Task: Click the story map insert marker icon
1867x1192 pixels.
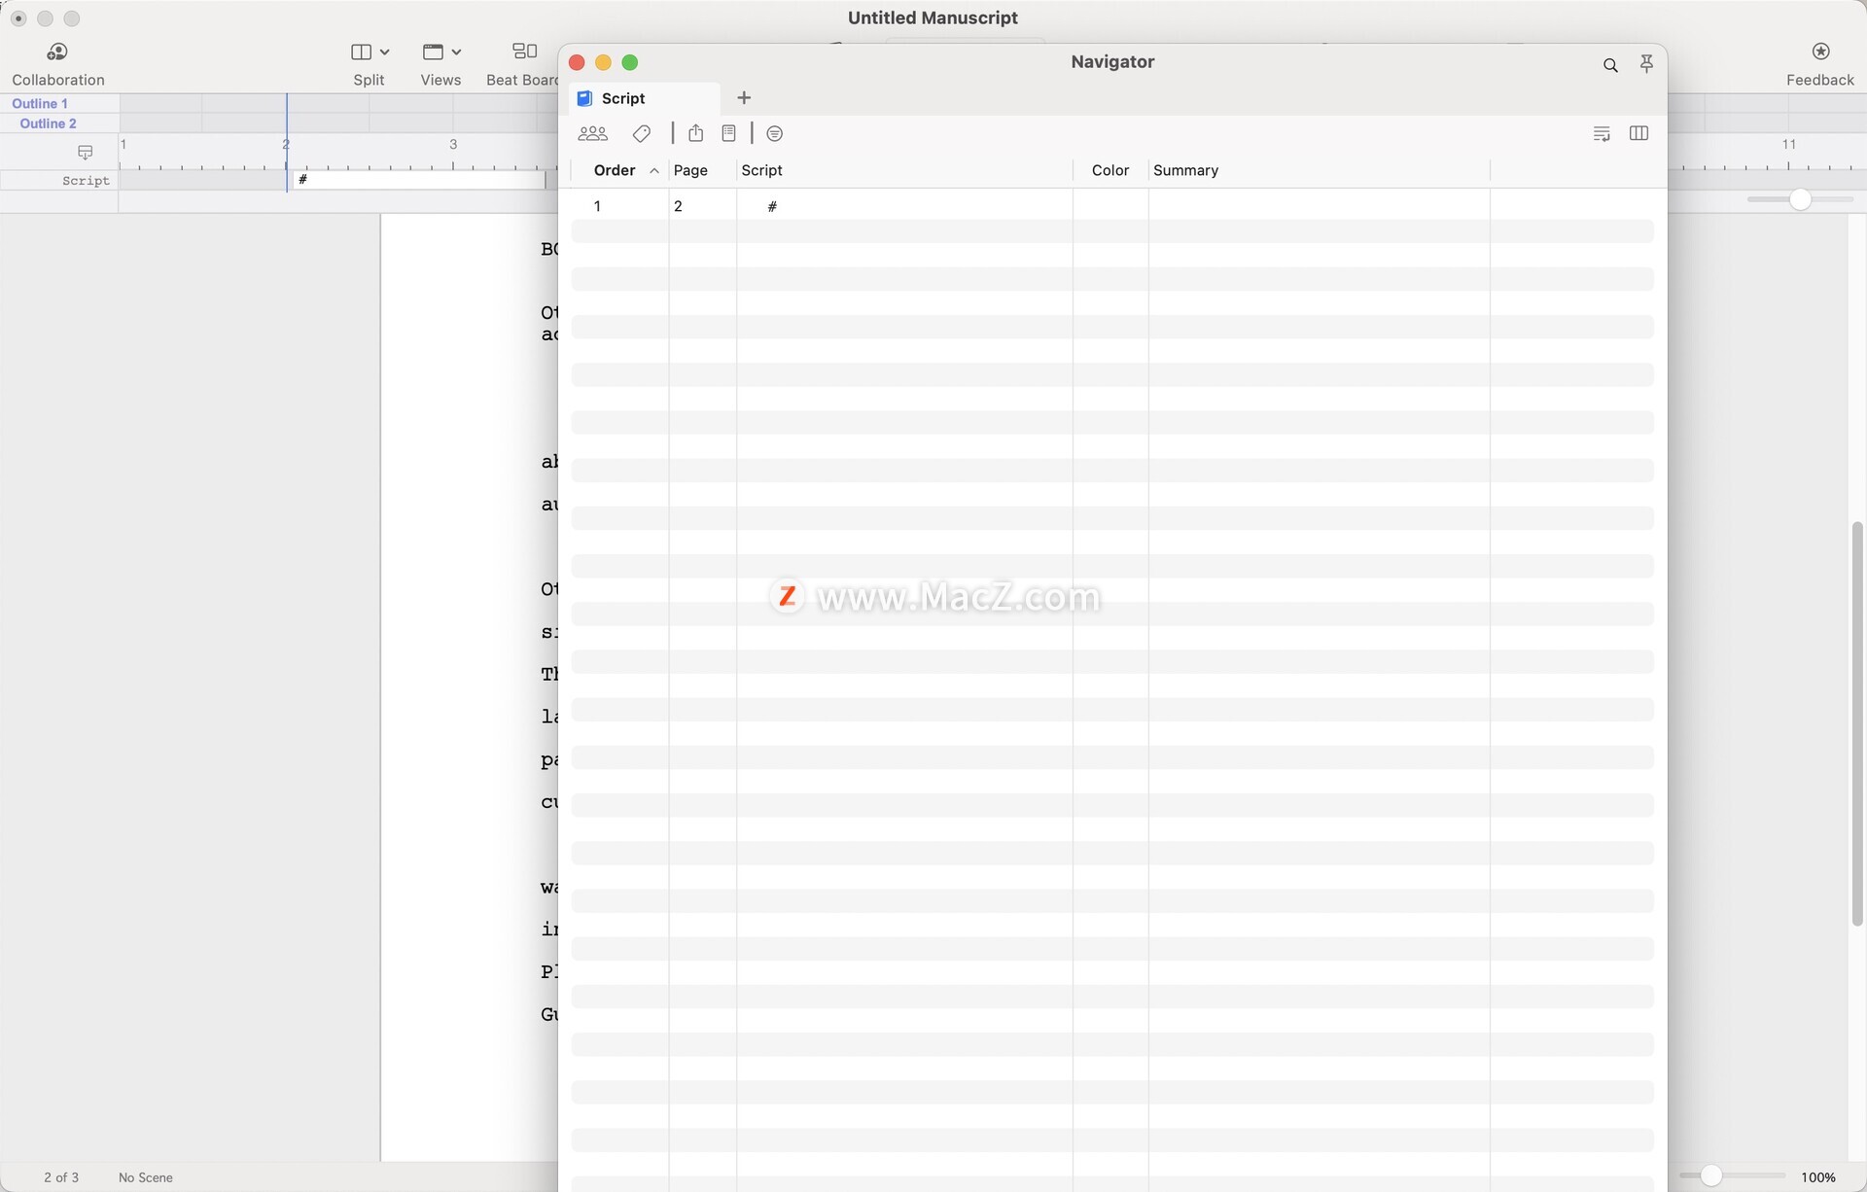Action: [86, 152]
